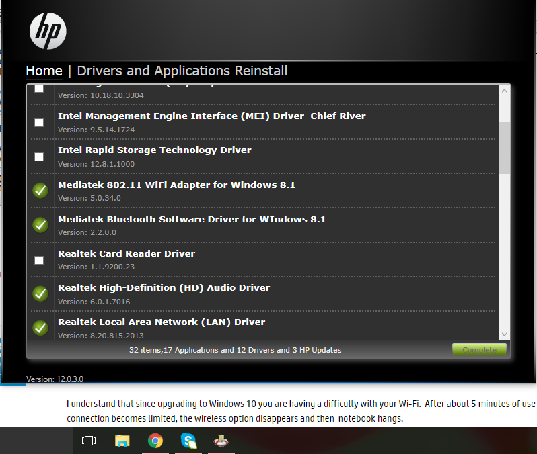Click the Drivers and Applications Reinstall heading
537x454 pixels.
pos(182,71)
